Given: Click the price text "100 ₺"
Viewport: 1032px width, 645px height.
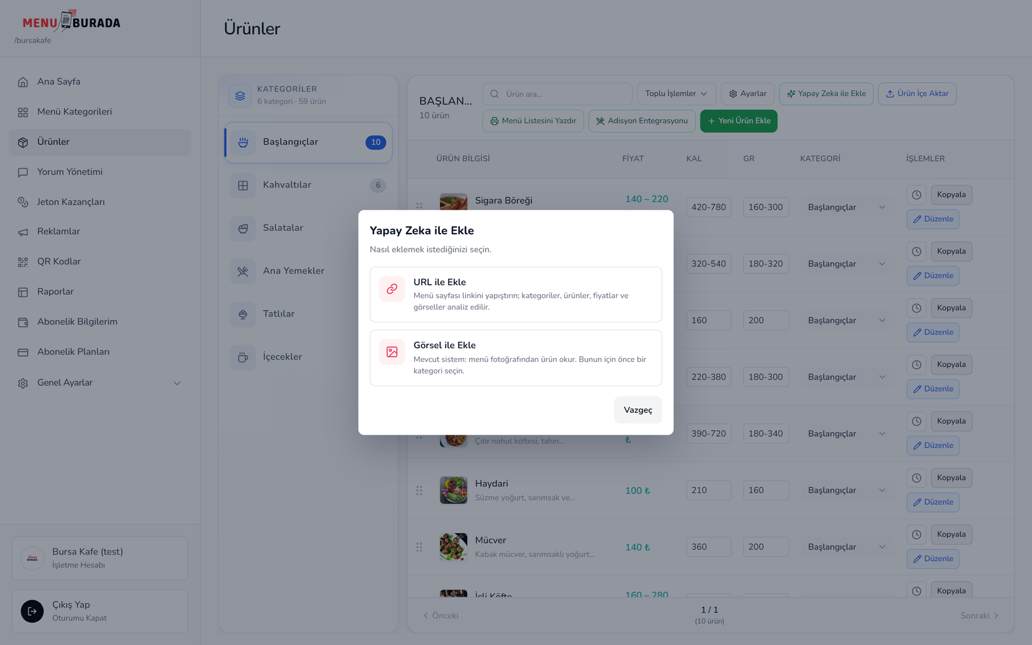Looking at the screenshot, I should pos(637,491).
